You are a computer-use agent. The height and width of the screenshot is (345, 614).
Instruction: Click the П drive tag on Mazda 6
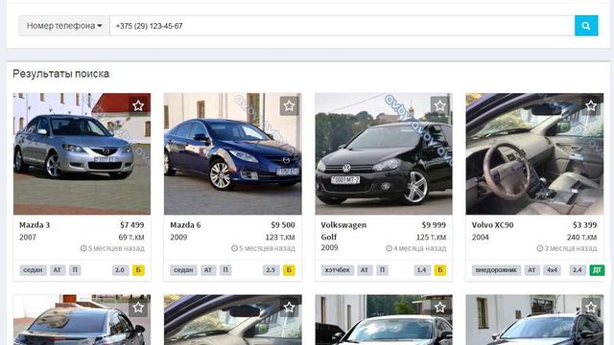coord(225,270)
